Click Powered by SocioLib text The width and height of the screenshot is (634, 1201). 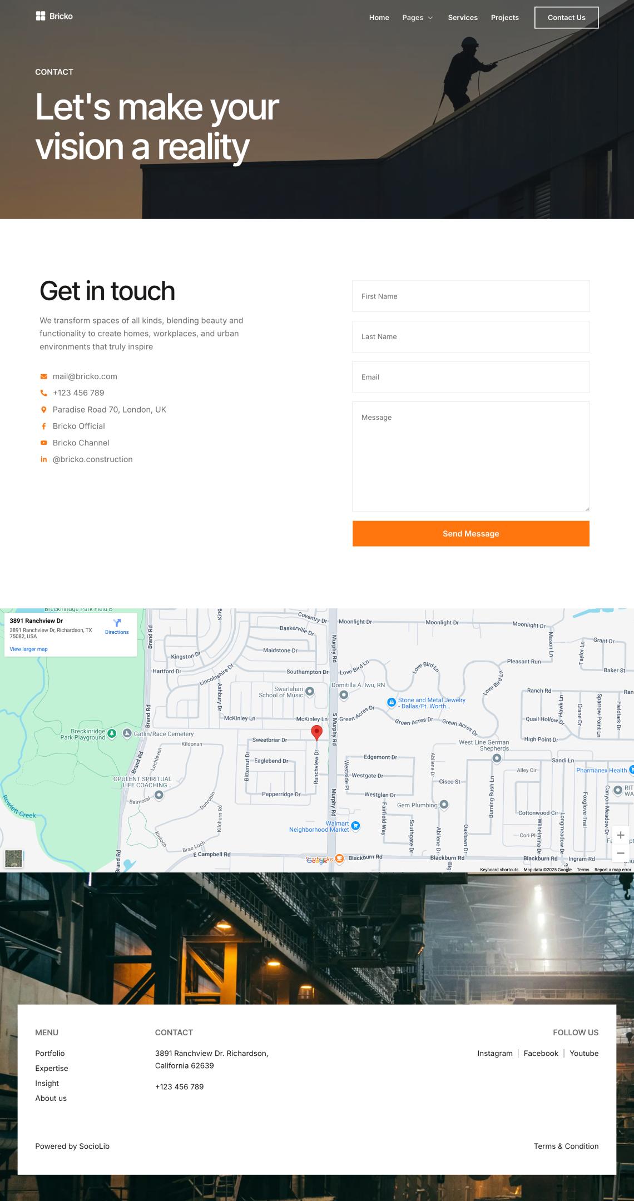click(72, 1147)
